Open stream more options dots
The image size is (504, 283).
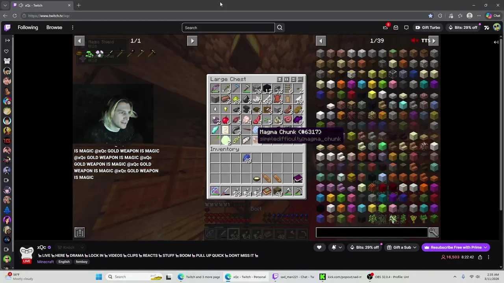[489, 257]
